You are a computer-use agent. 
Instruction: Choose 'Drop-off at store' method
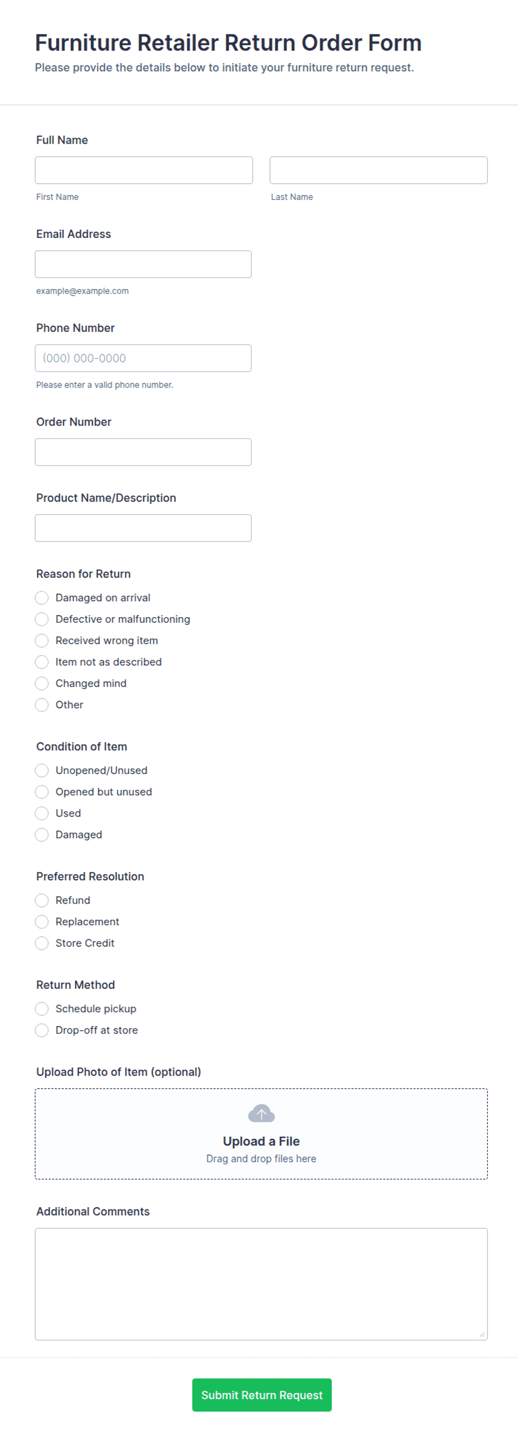point(42,1030)
